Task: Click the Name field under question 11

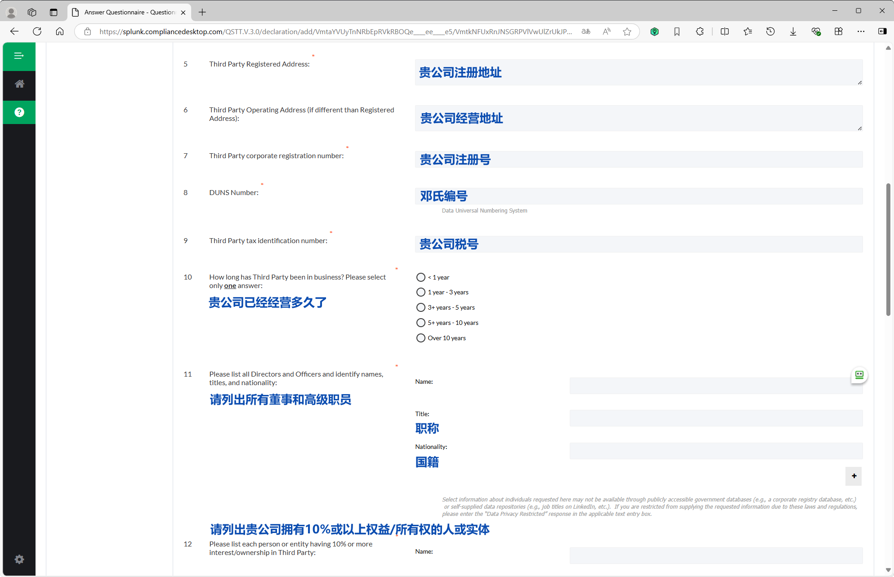Action: point(716,386)
